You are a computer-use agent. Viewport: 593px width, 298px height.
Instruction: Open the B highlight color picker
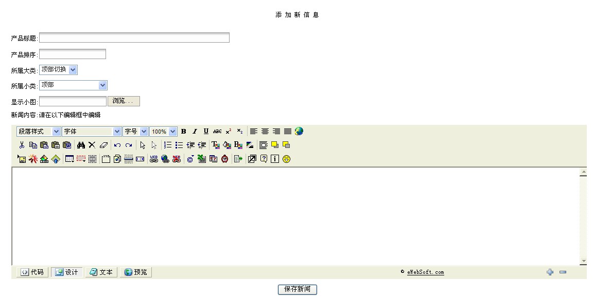click(x=238, y=145)
